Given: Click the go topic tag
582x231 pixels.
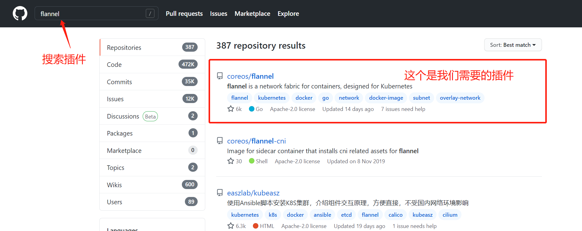Looking at the screenshot, I should click(325, 98).
